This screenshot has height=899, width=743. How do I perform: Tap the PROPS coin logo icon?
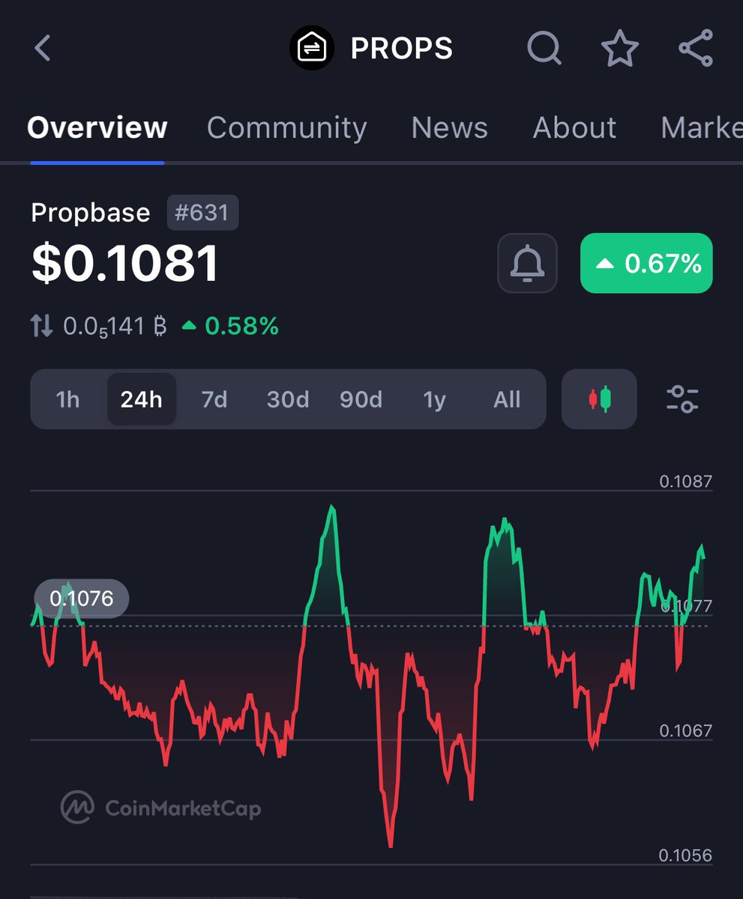pyautogui.click(x=311, y=49)
